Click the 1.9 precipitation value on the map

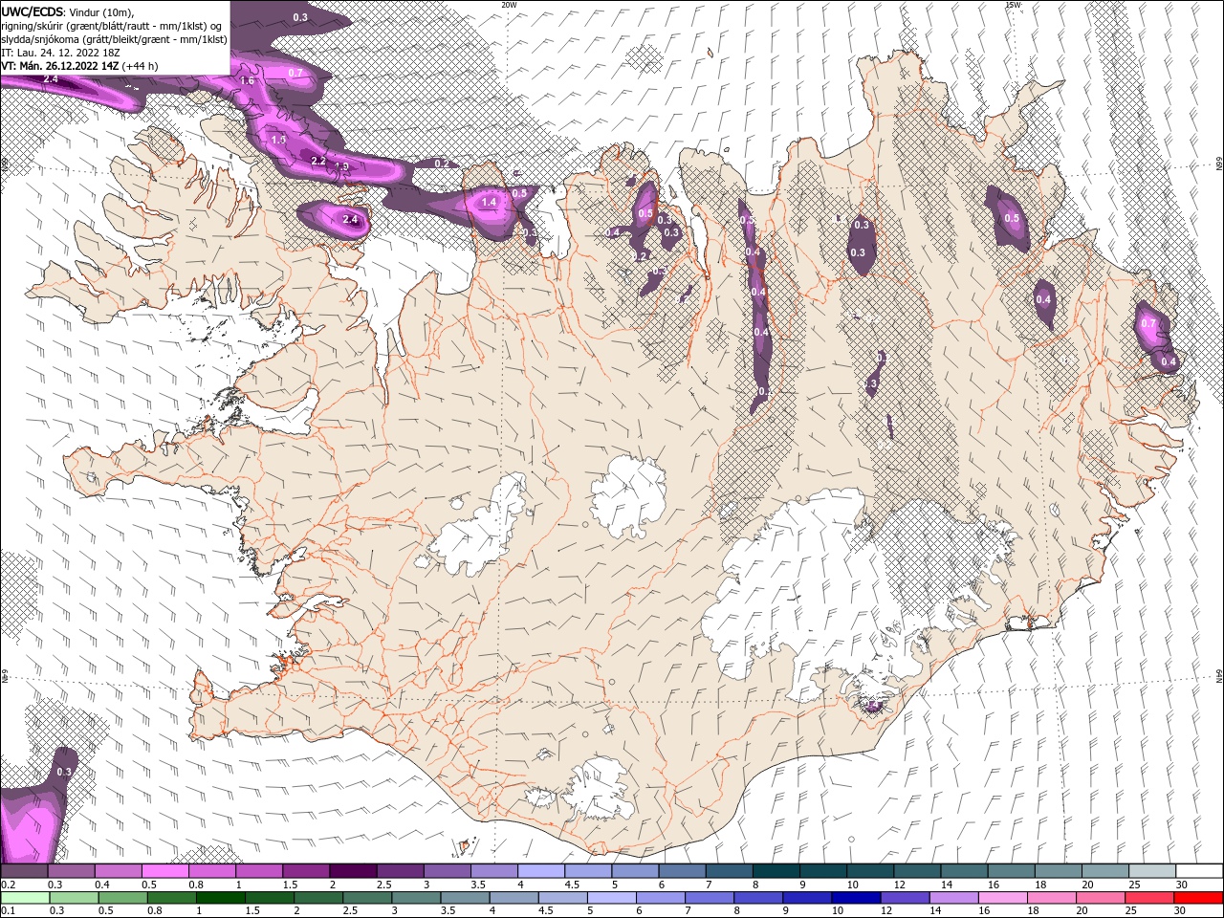341,167
